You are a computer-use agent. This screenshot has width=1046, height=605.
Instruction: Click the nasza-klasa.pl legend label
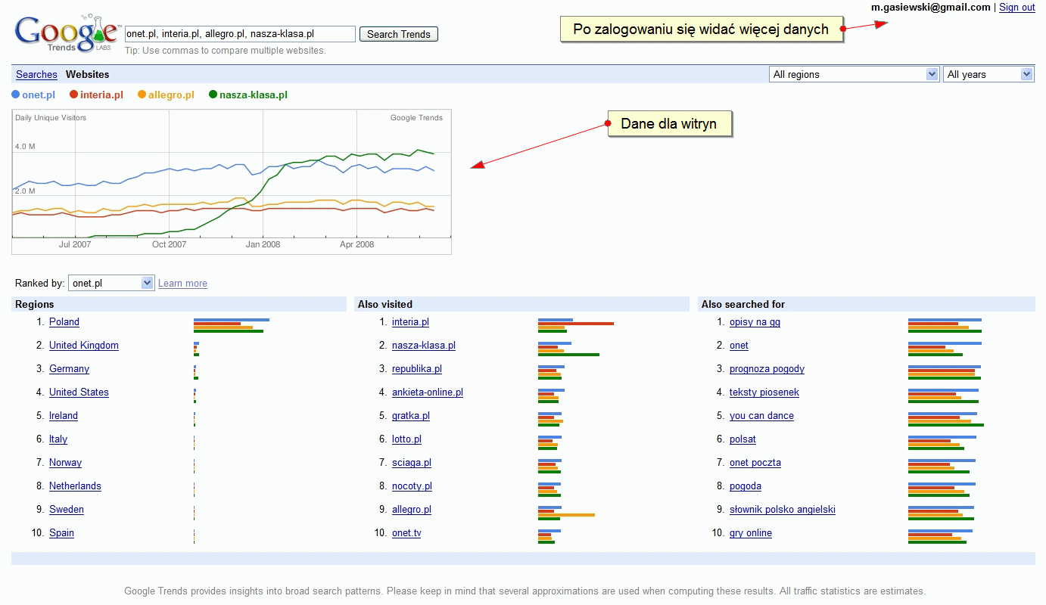tap(254, 95)
